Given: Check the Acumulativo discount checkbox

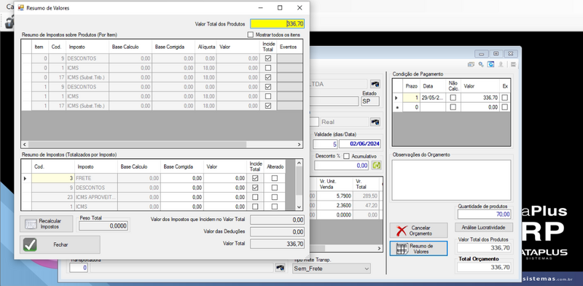Looking at the screenshot, I should (347, 156).
